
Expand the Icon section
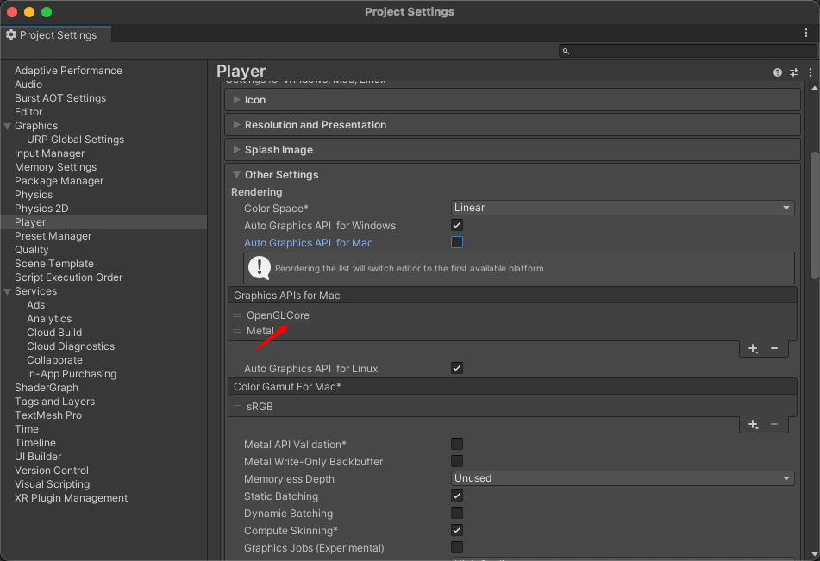[x=236, y=99]
